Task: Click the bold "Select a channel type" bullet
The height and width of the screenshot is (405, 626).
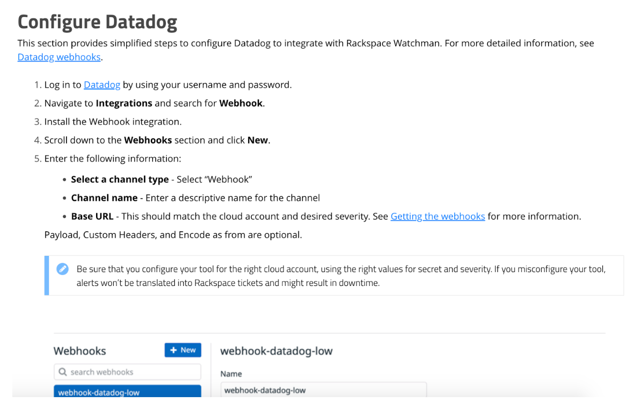Action: click(x=120, y=180)
